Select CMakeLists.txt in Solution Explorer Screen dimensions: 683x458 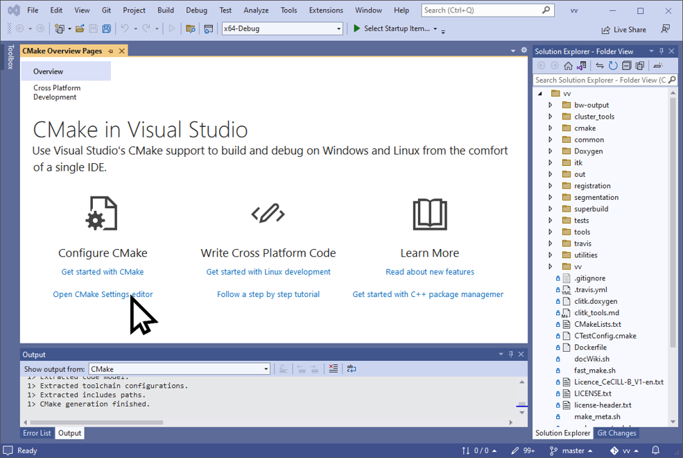tap(598, 324)
